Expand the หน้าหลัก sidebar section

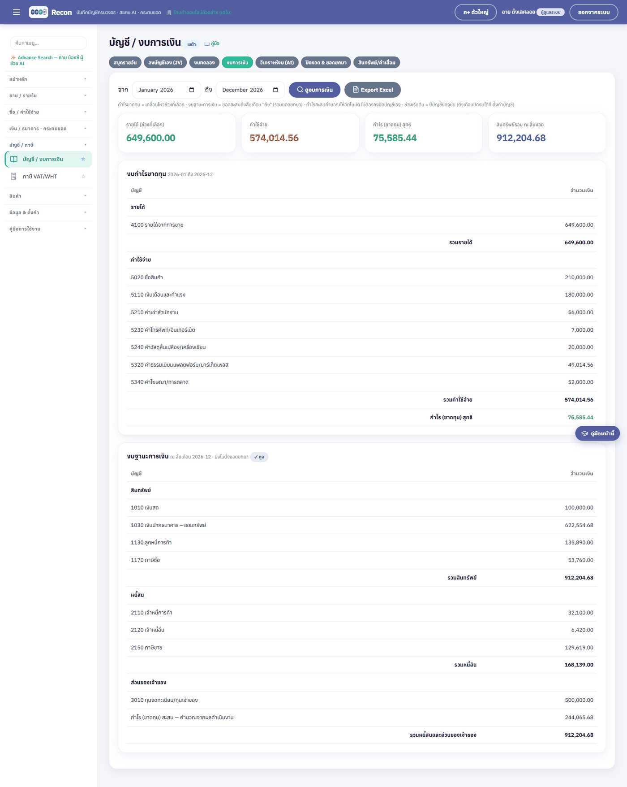[x=48, y=79]
